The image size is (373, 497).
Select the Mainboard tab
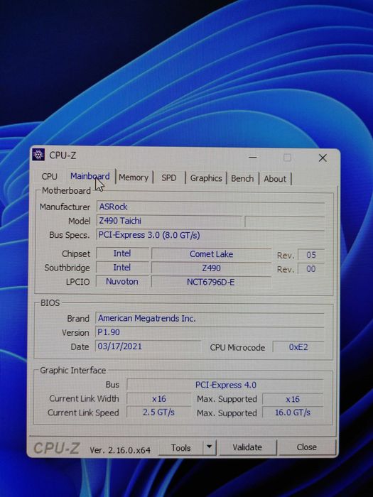(x=90, y=176)
